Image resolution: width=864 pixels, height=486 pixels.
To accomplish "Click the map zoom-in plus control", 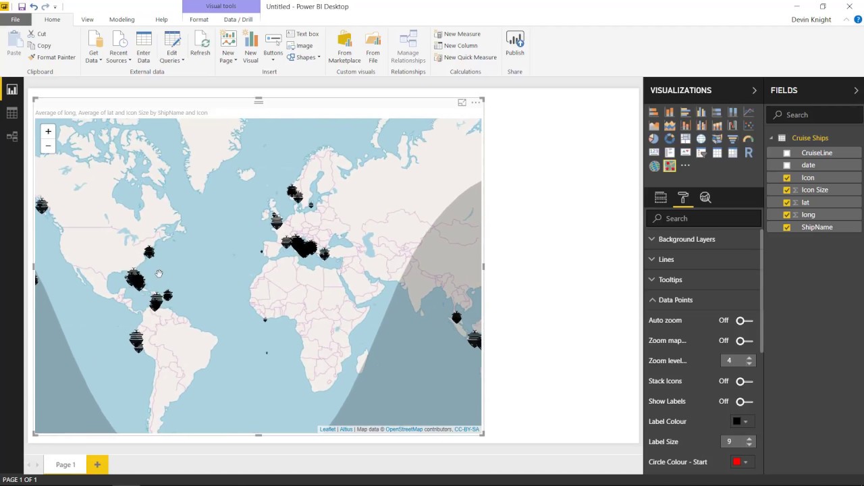I will tap(47, 131).
